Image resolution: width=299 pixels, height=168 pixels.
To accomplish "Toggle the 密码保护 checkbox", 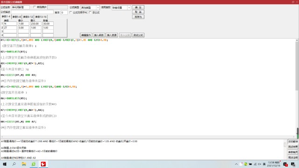I will tap(35, 7).
